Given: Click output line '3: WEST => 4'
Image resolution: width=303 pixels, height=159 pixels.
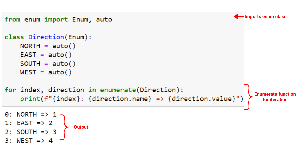Looking at the screenshot, I should tap(29, 141).
